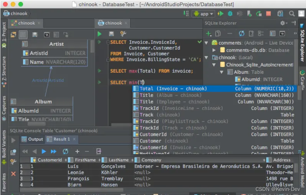Add a row with plus icon in results
Screen dimensions: 306x195
pyautogui.click(x=77, y=152)
